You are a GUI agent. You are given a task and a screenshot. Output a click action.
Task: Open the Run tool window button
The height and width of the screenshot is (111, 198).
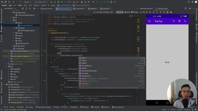[12, 107]
